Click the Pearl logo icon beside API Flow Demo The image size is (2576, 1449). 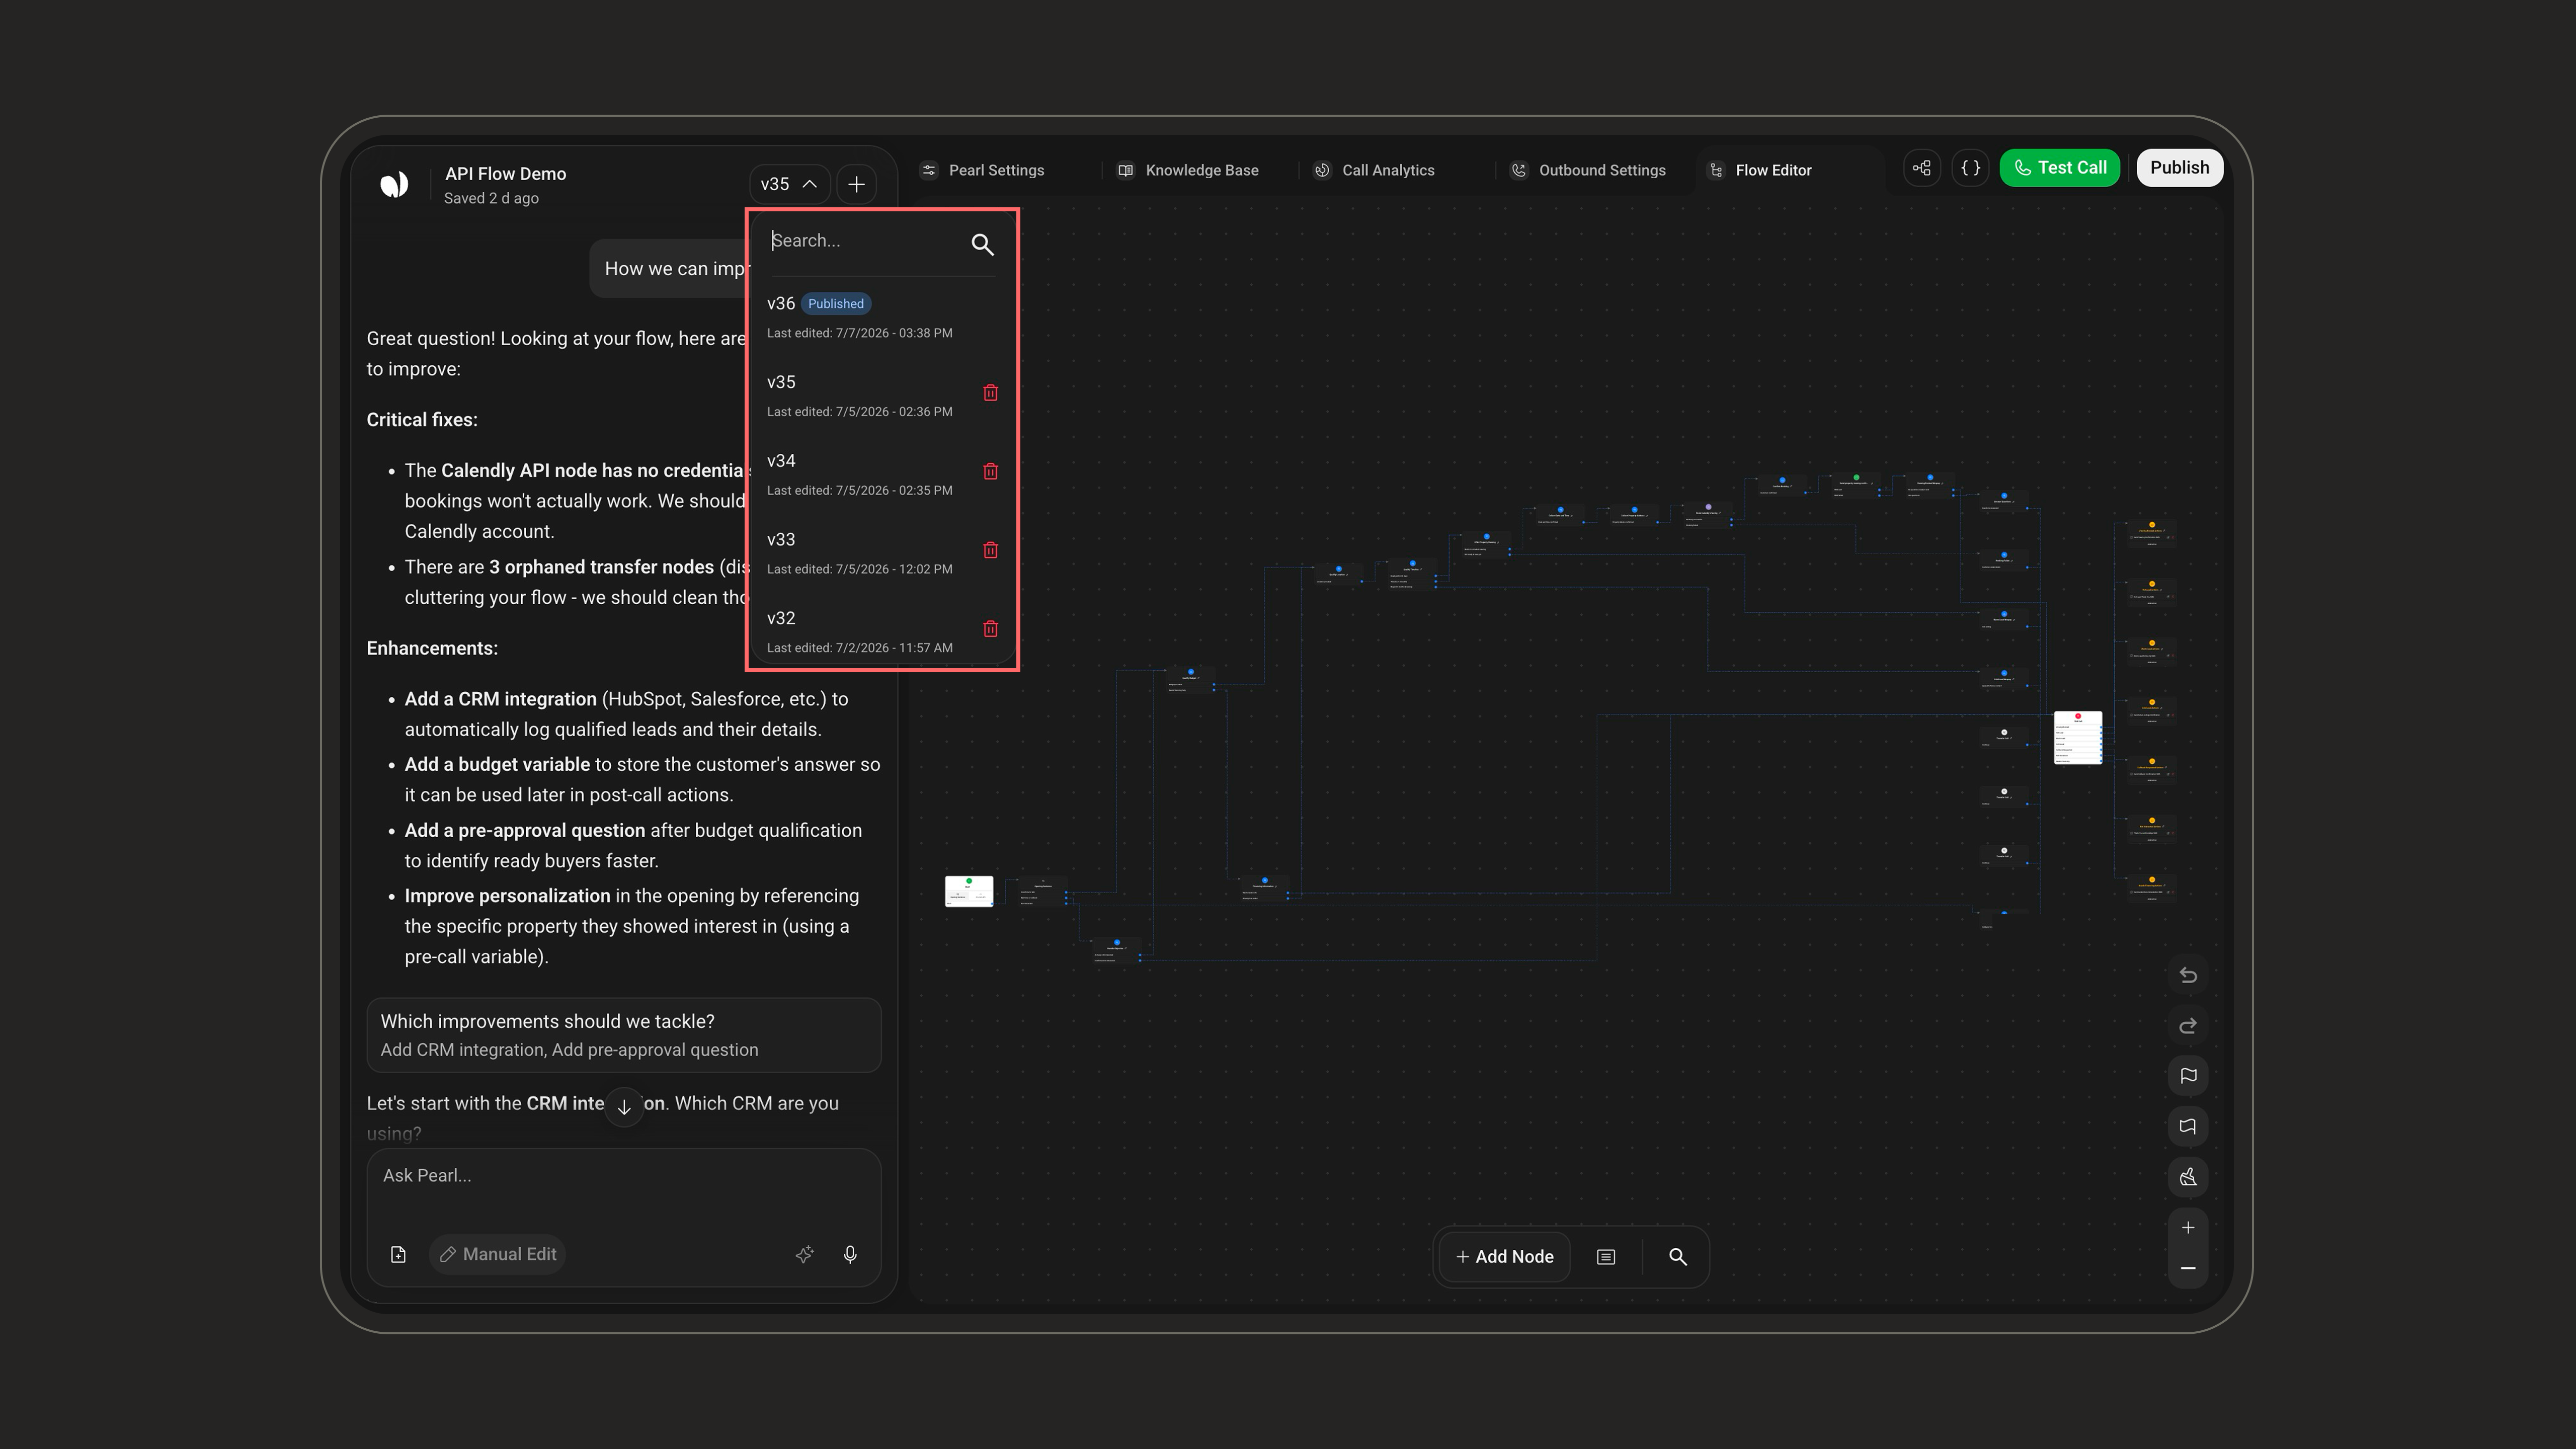[x=394, y=184]
